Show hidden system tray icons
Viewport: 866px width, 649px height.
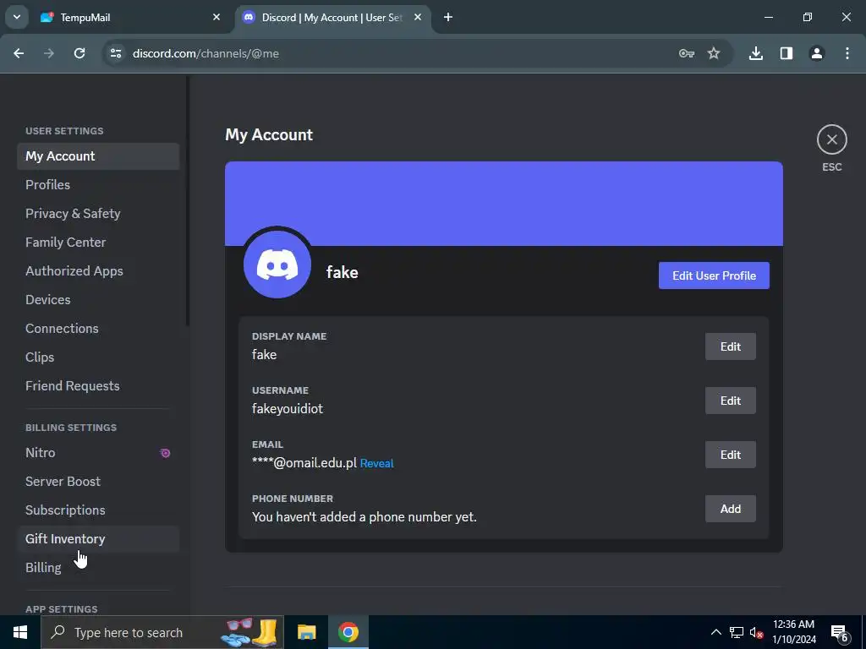tap(715, 632)
